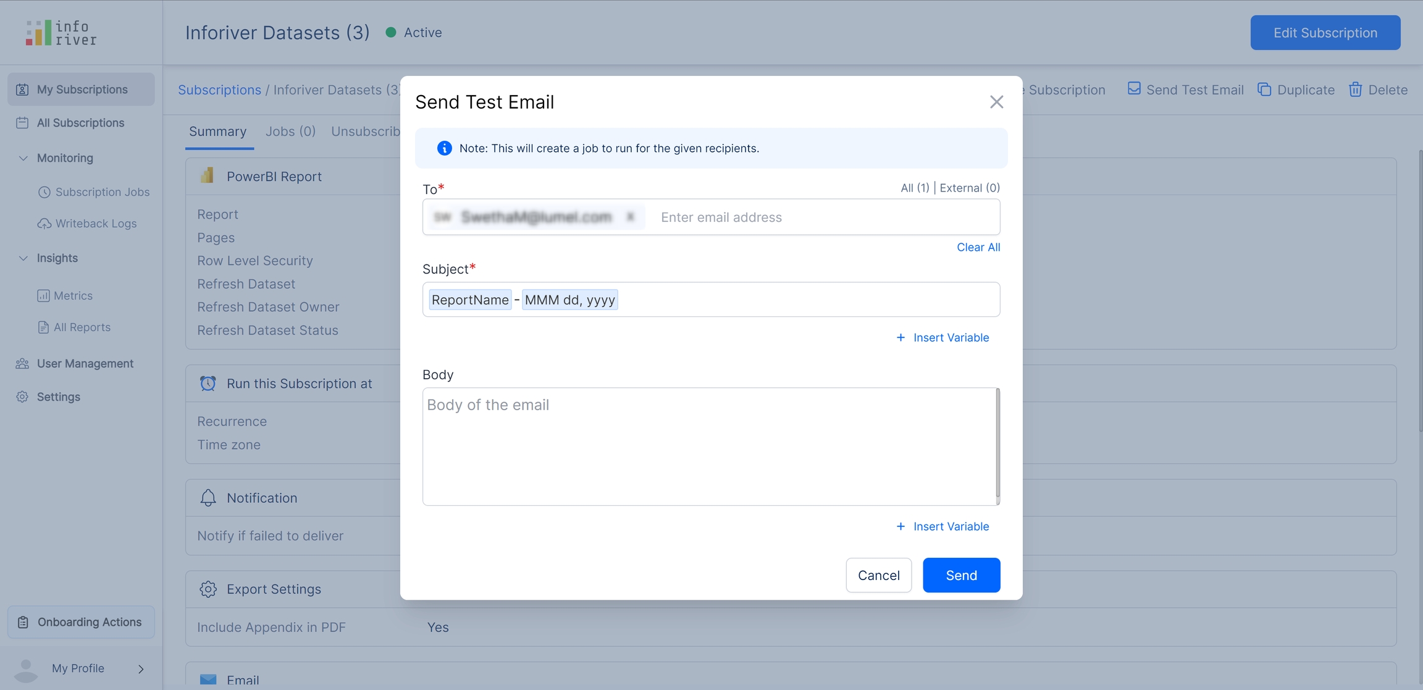This screenshot has width=1423, height=690.
Task: Insert Variable under the Subject field
Action: 942,337
